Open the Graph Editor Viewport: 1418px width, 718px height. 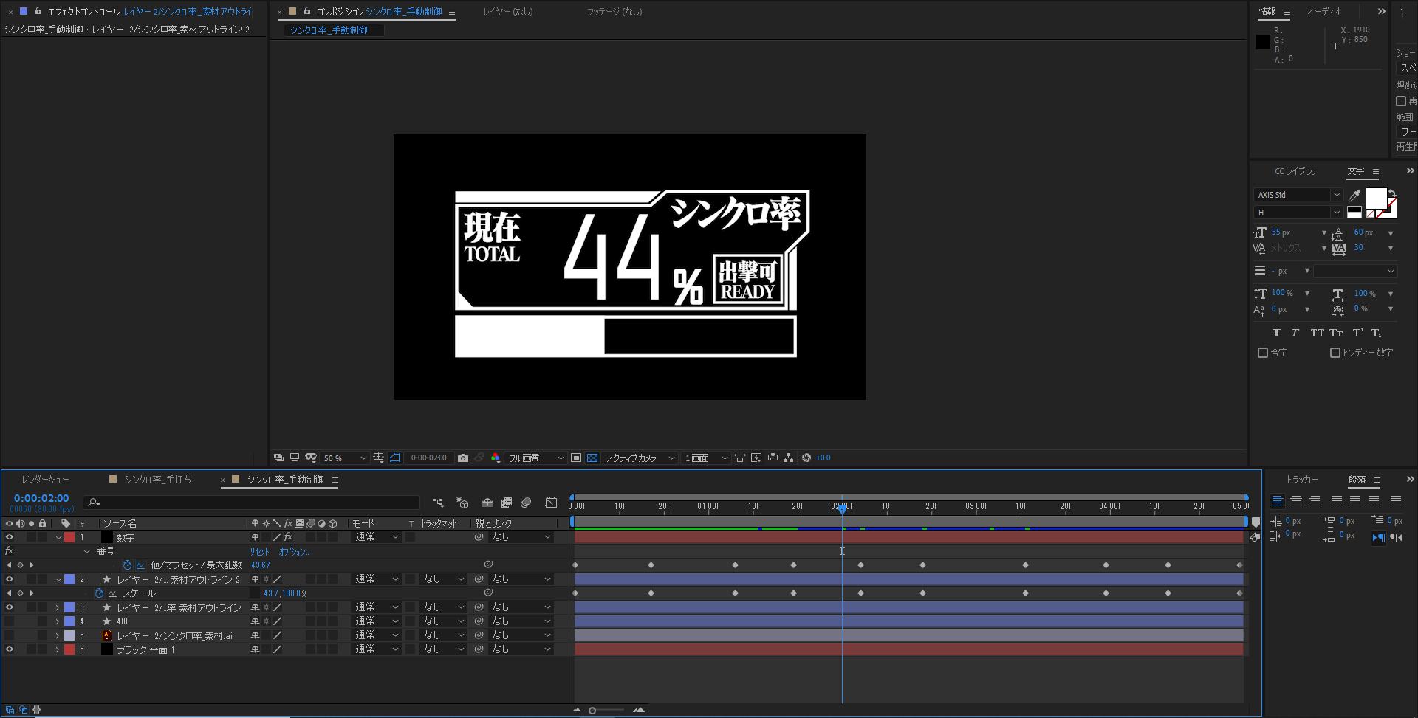pos(551,503)
